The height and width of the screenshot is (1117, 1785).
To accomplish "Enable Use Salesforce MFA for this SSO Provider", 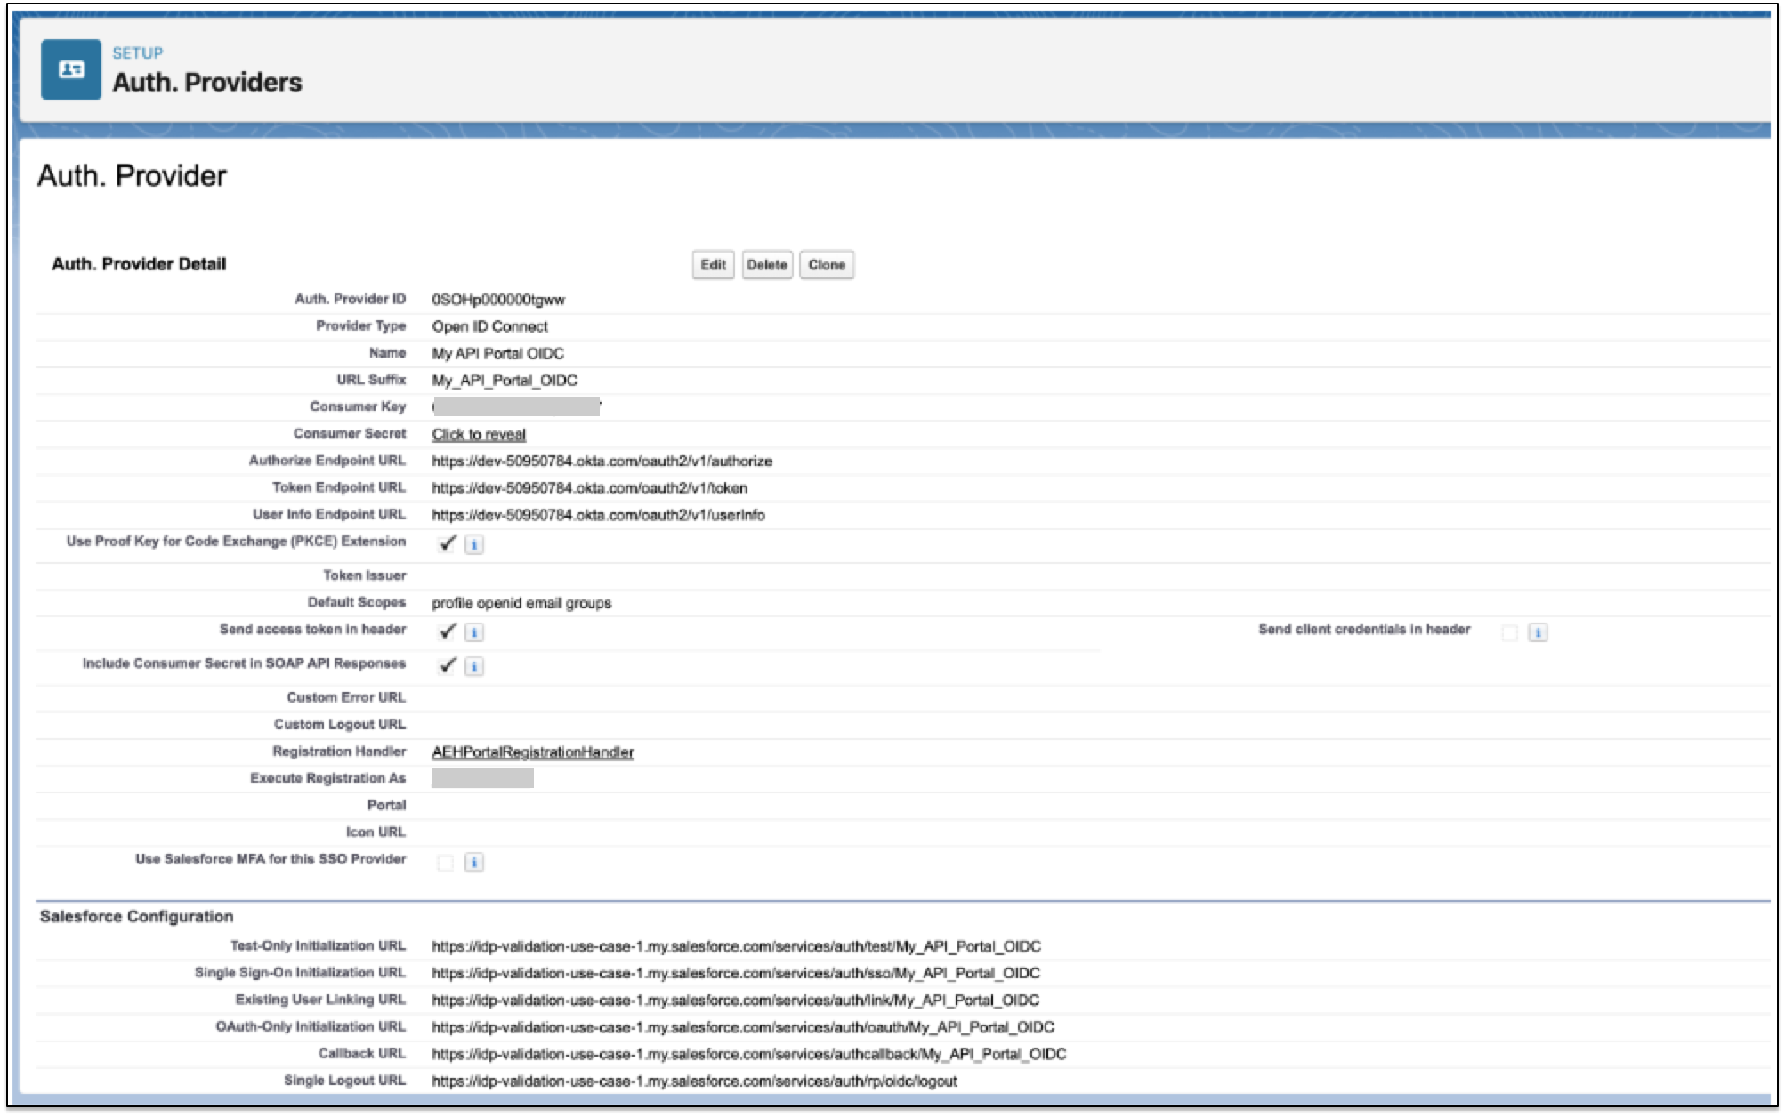I will pos(445,862).
